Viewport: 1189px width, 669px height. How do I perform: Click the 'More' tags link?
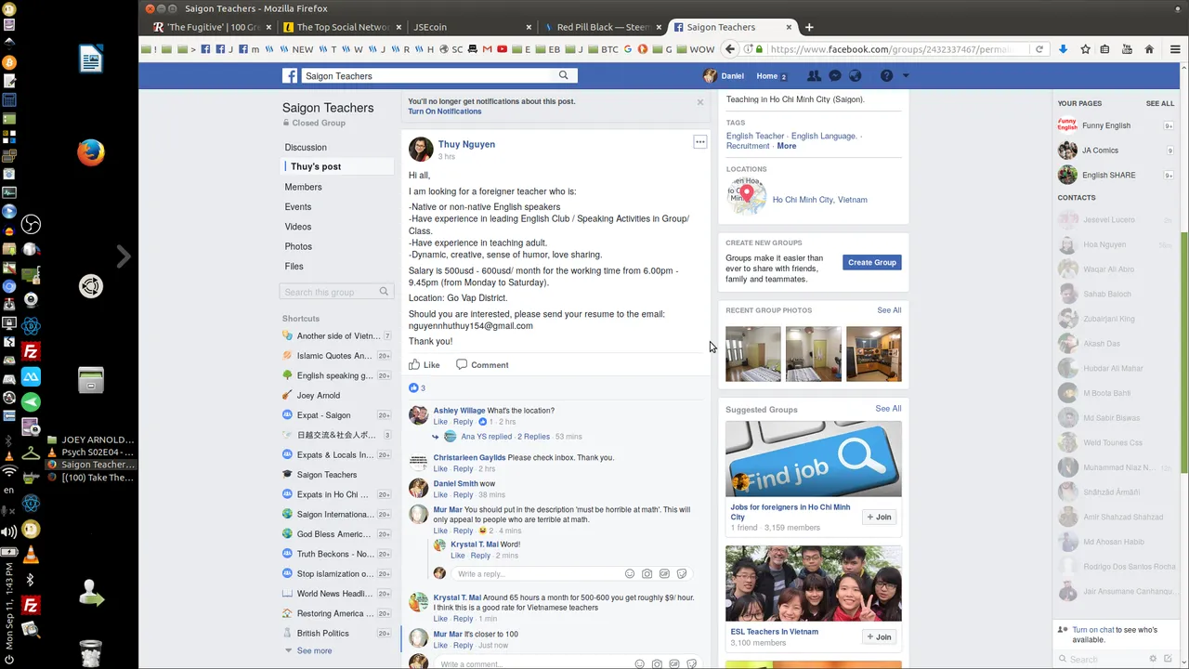coord(787,146)
